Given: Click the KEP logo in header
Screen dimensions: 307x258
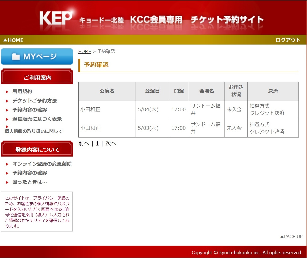Looking at the screenshot, I should (56, 18).
